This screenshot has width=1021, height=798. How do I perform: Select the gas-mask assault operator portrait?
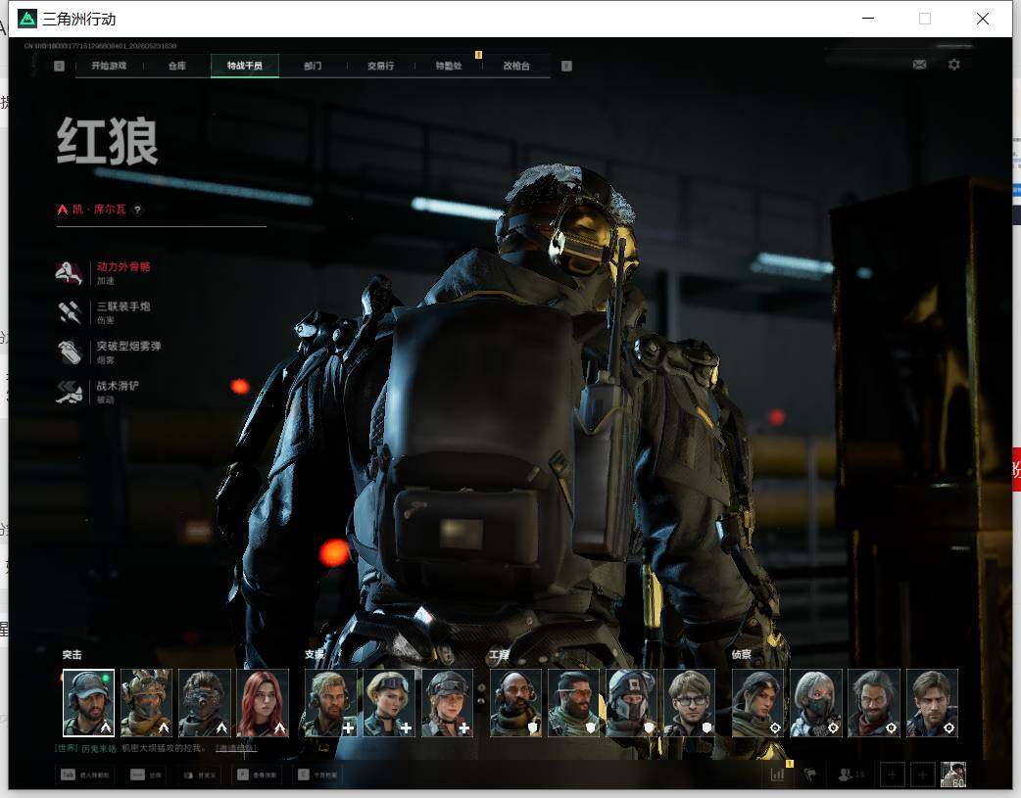click(205, 703)
